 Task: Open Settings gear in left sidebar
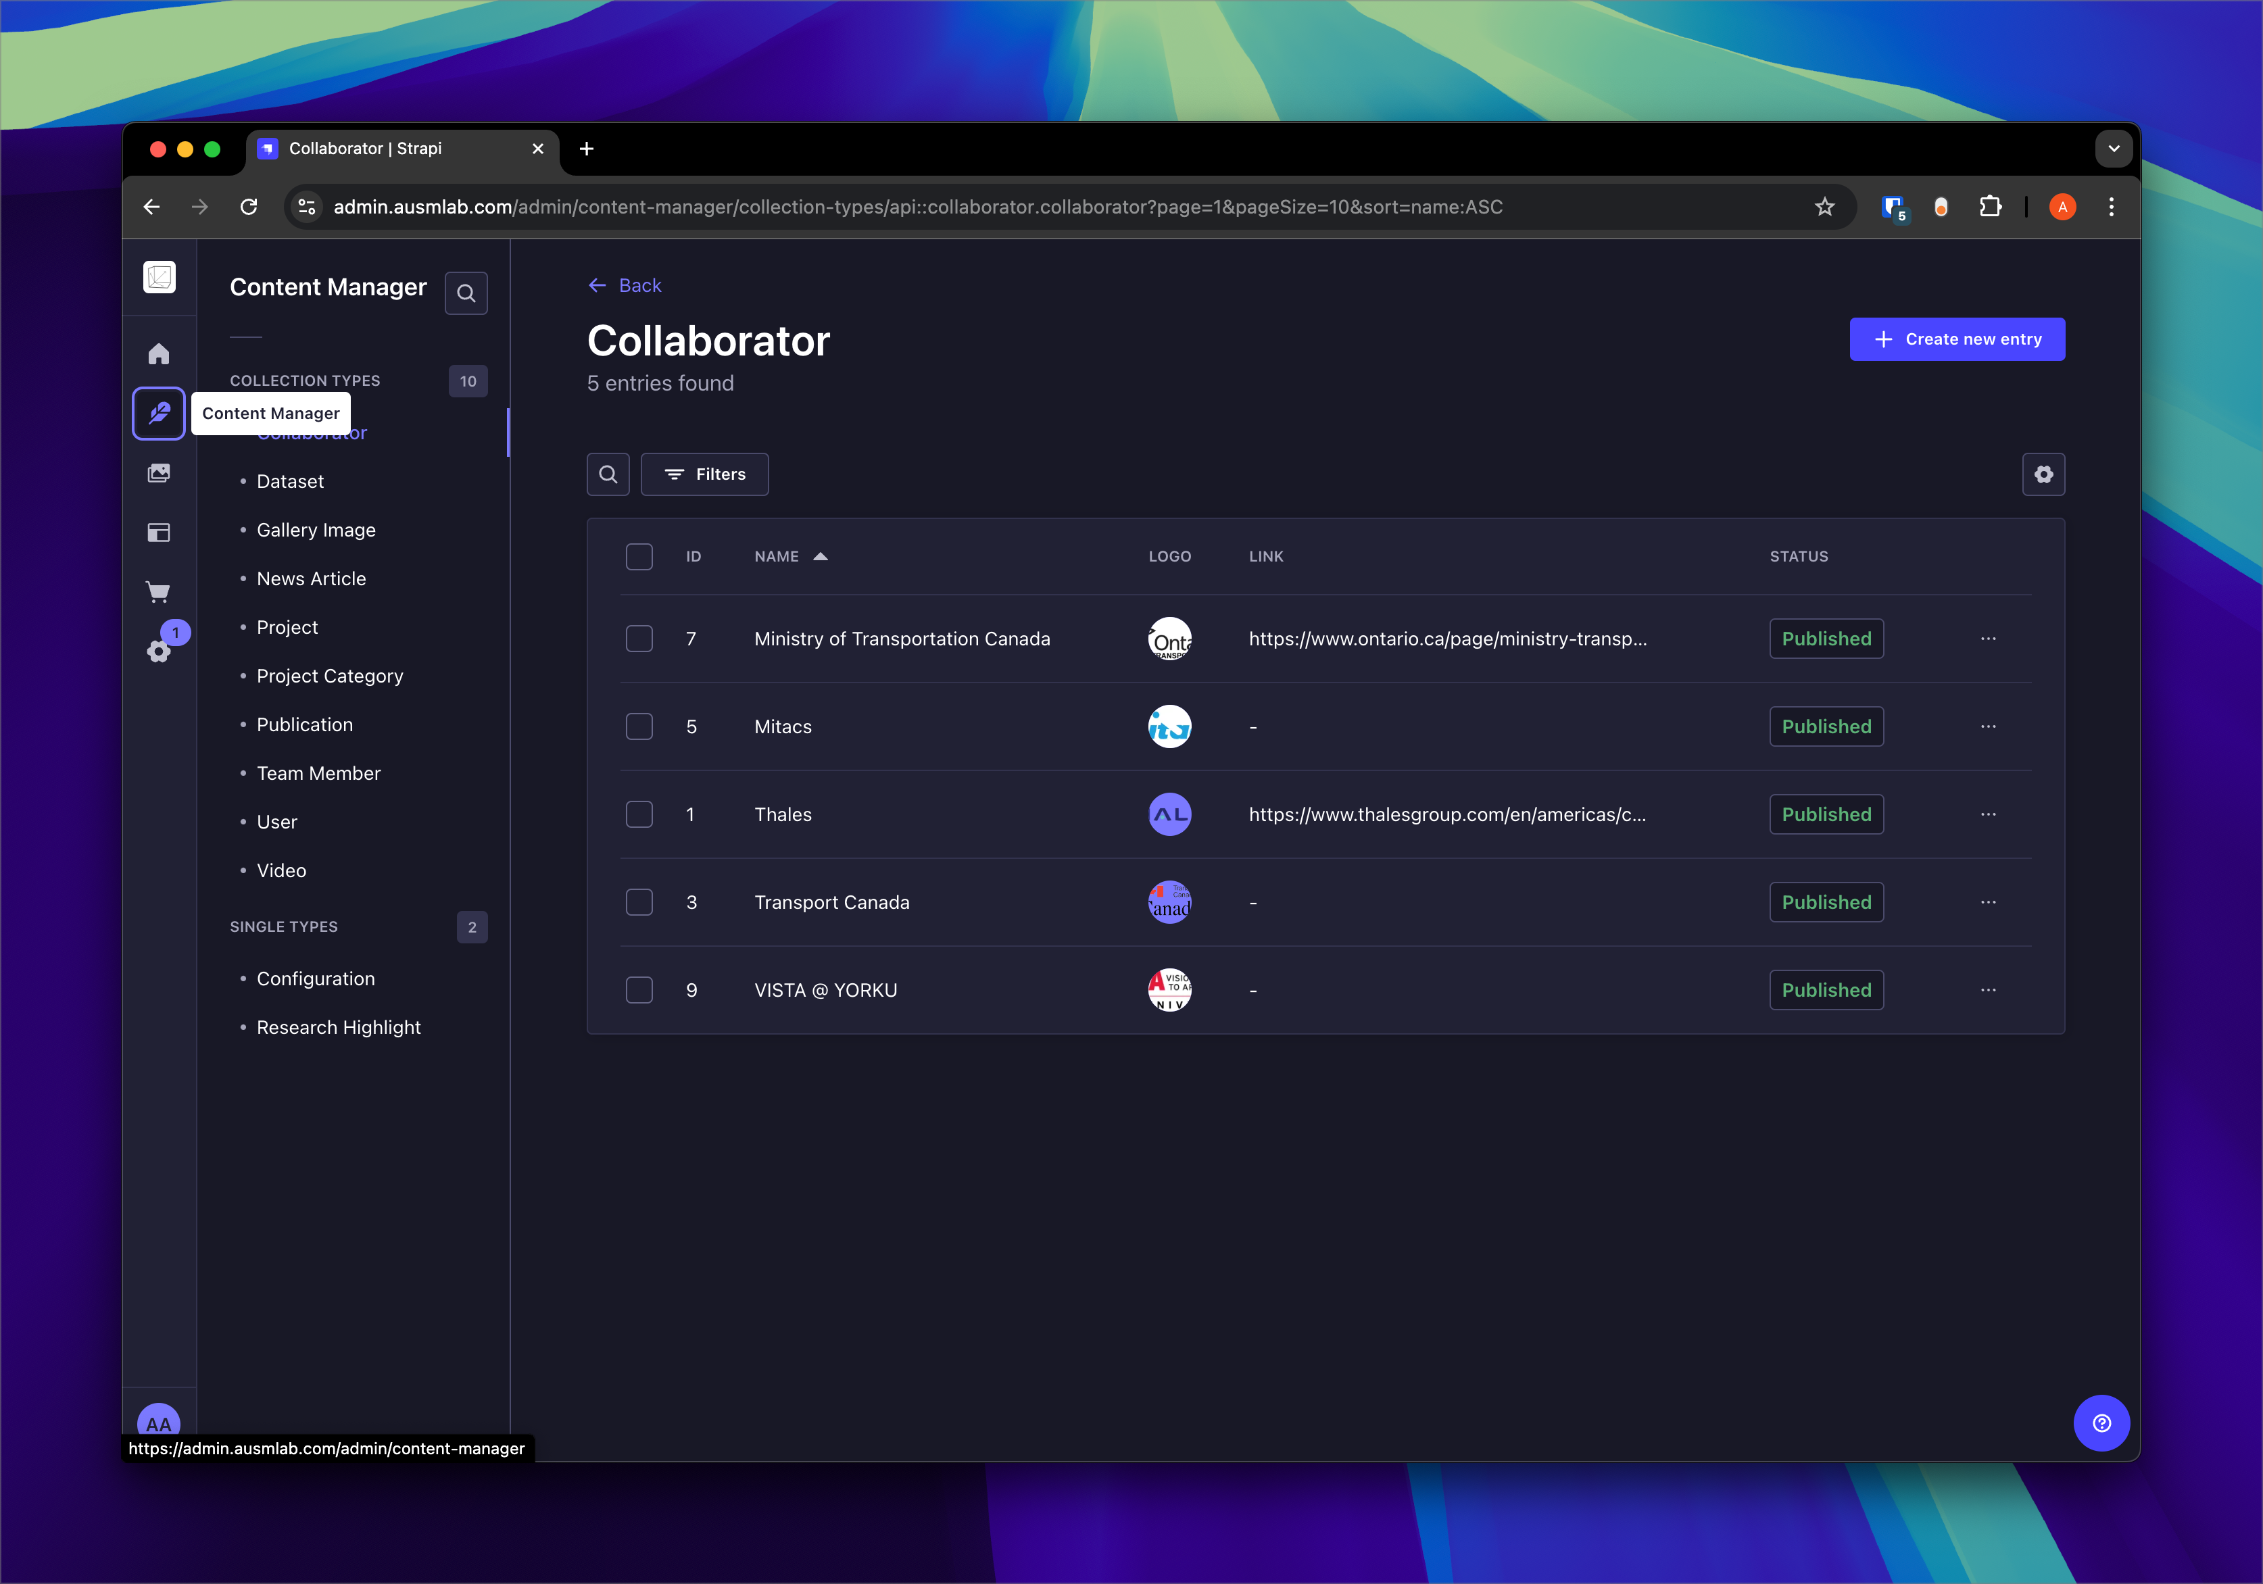point(159,651)
